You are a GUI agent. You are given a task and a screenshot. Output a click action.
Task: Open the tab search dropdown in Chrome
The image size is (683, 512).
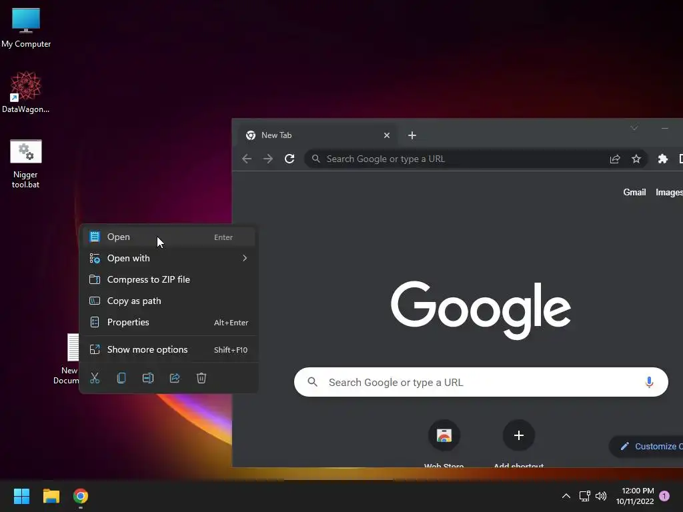634,128
